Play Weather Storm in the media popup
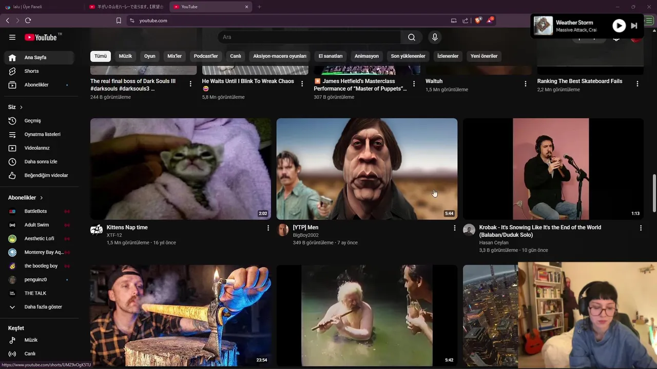Image resolution: width=657 pixels, height=369 pixels. [619, 26]
